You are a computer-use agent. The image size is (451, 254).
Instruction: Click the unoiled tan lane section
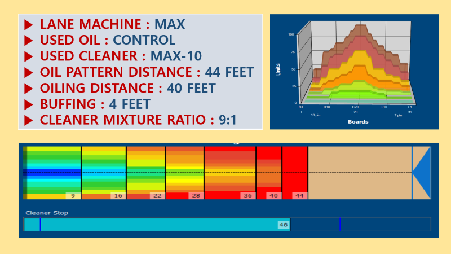[360, 172]
